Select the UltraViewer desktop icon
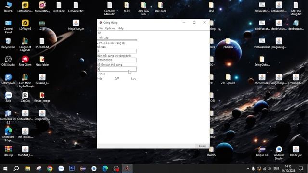 click(x=8, y=79)
